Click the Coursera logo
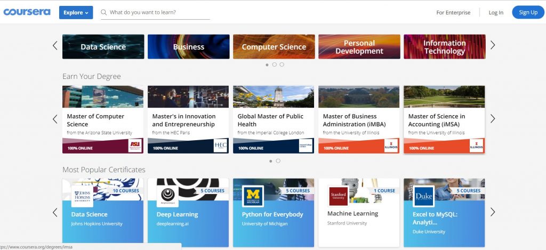 click(27, 12)
